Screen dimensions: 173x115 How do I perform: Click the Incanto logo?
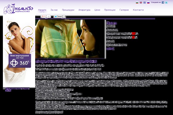point(18,9)
